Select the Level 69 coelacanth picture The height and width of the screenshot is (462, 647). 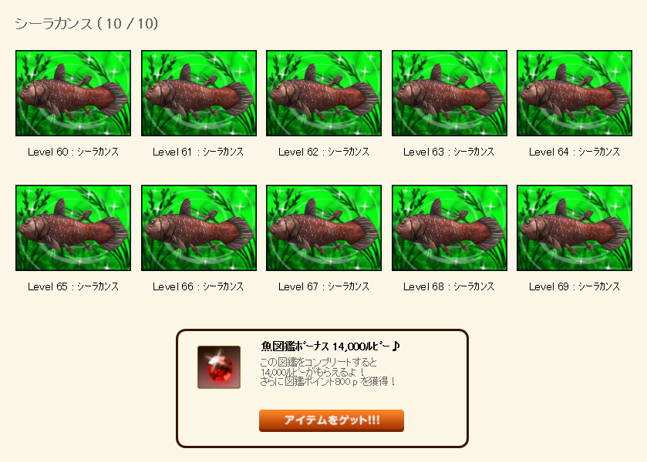[575, 228]
